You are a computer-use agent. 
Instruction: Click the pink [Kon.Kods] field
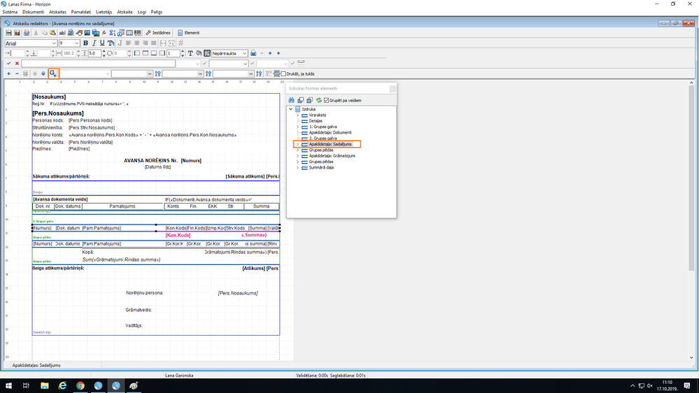pyautogui.click(x=178, y=235)
